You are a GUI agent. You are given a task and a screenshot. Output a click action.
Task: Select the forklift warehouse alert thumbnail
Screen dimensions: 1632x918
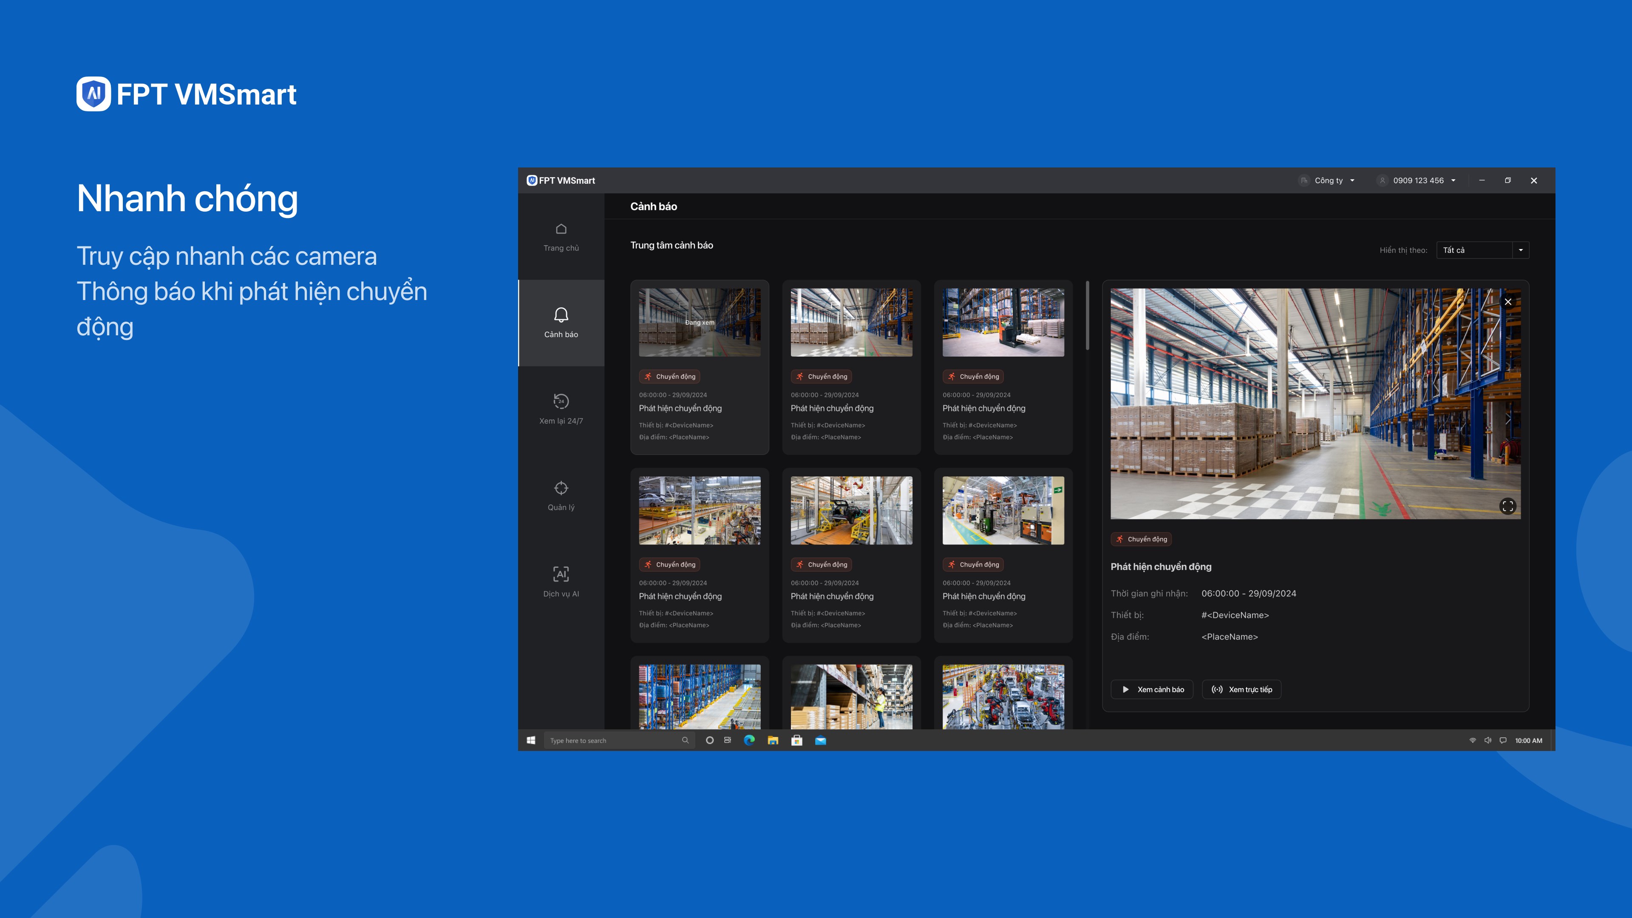coord(1003,323)
